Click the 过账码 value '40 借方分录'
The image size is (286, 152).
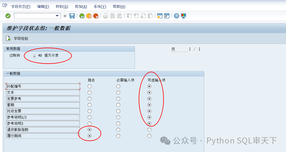[48, 55]
